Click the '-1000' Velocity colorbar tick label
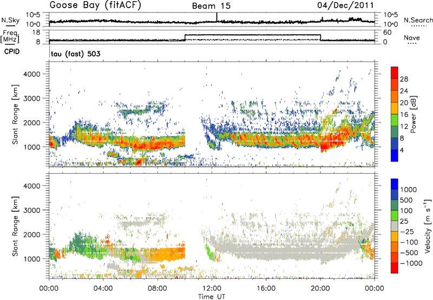The height and width of the screenshot is (300, 433). (411, 263)
